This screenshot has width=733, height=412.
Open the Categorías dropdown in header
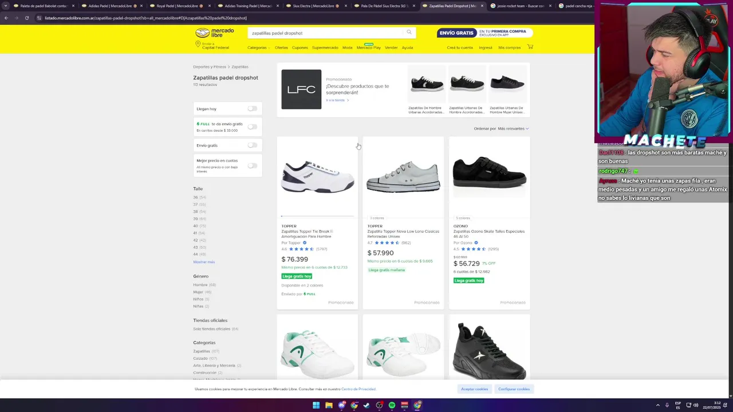coord(258,47)
